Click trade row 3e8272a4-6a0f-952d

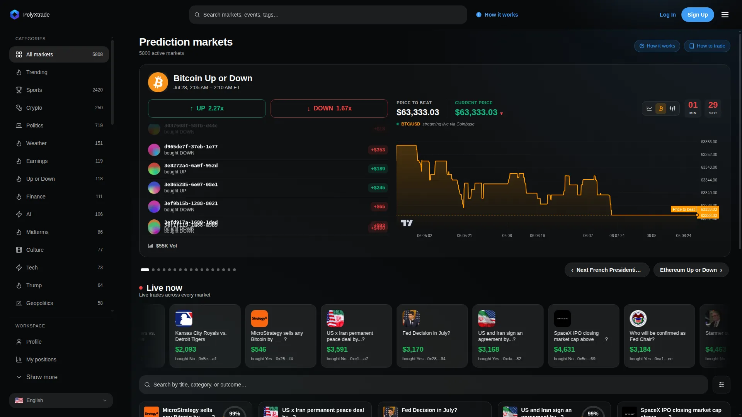(x=268, y=169)
